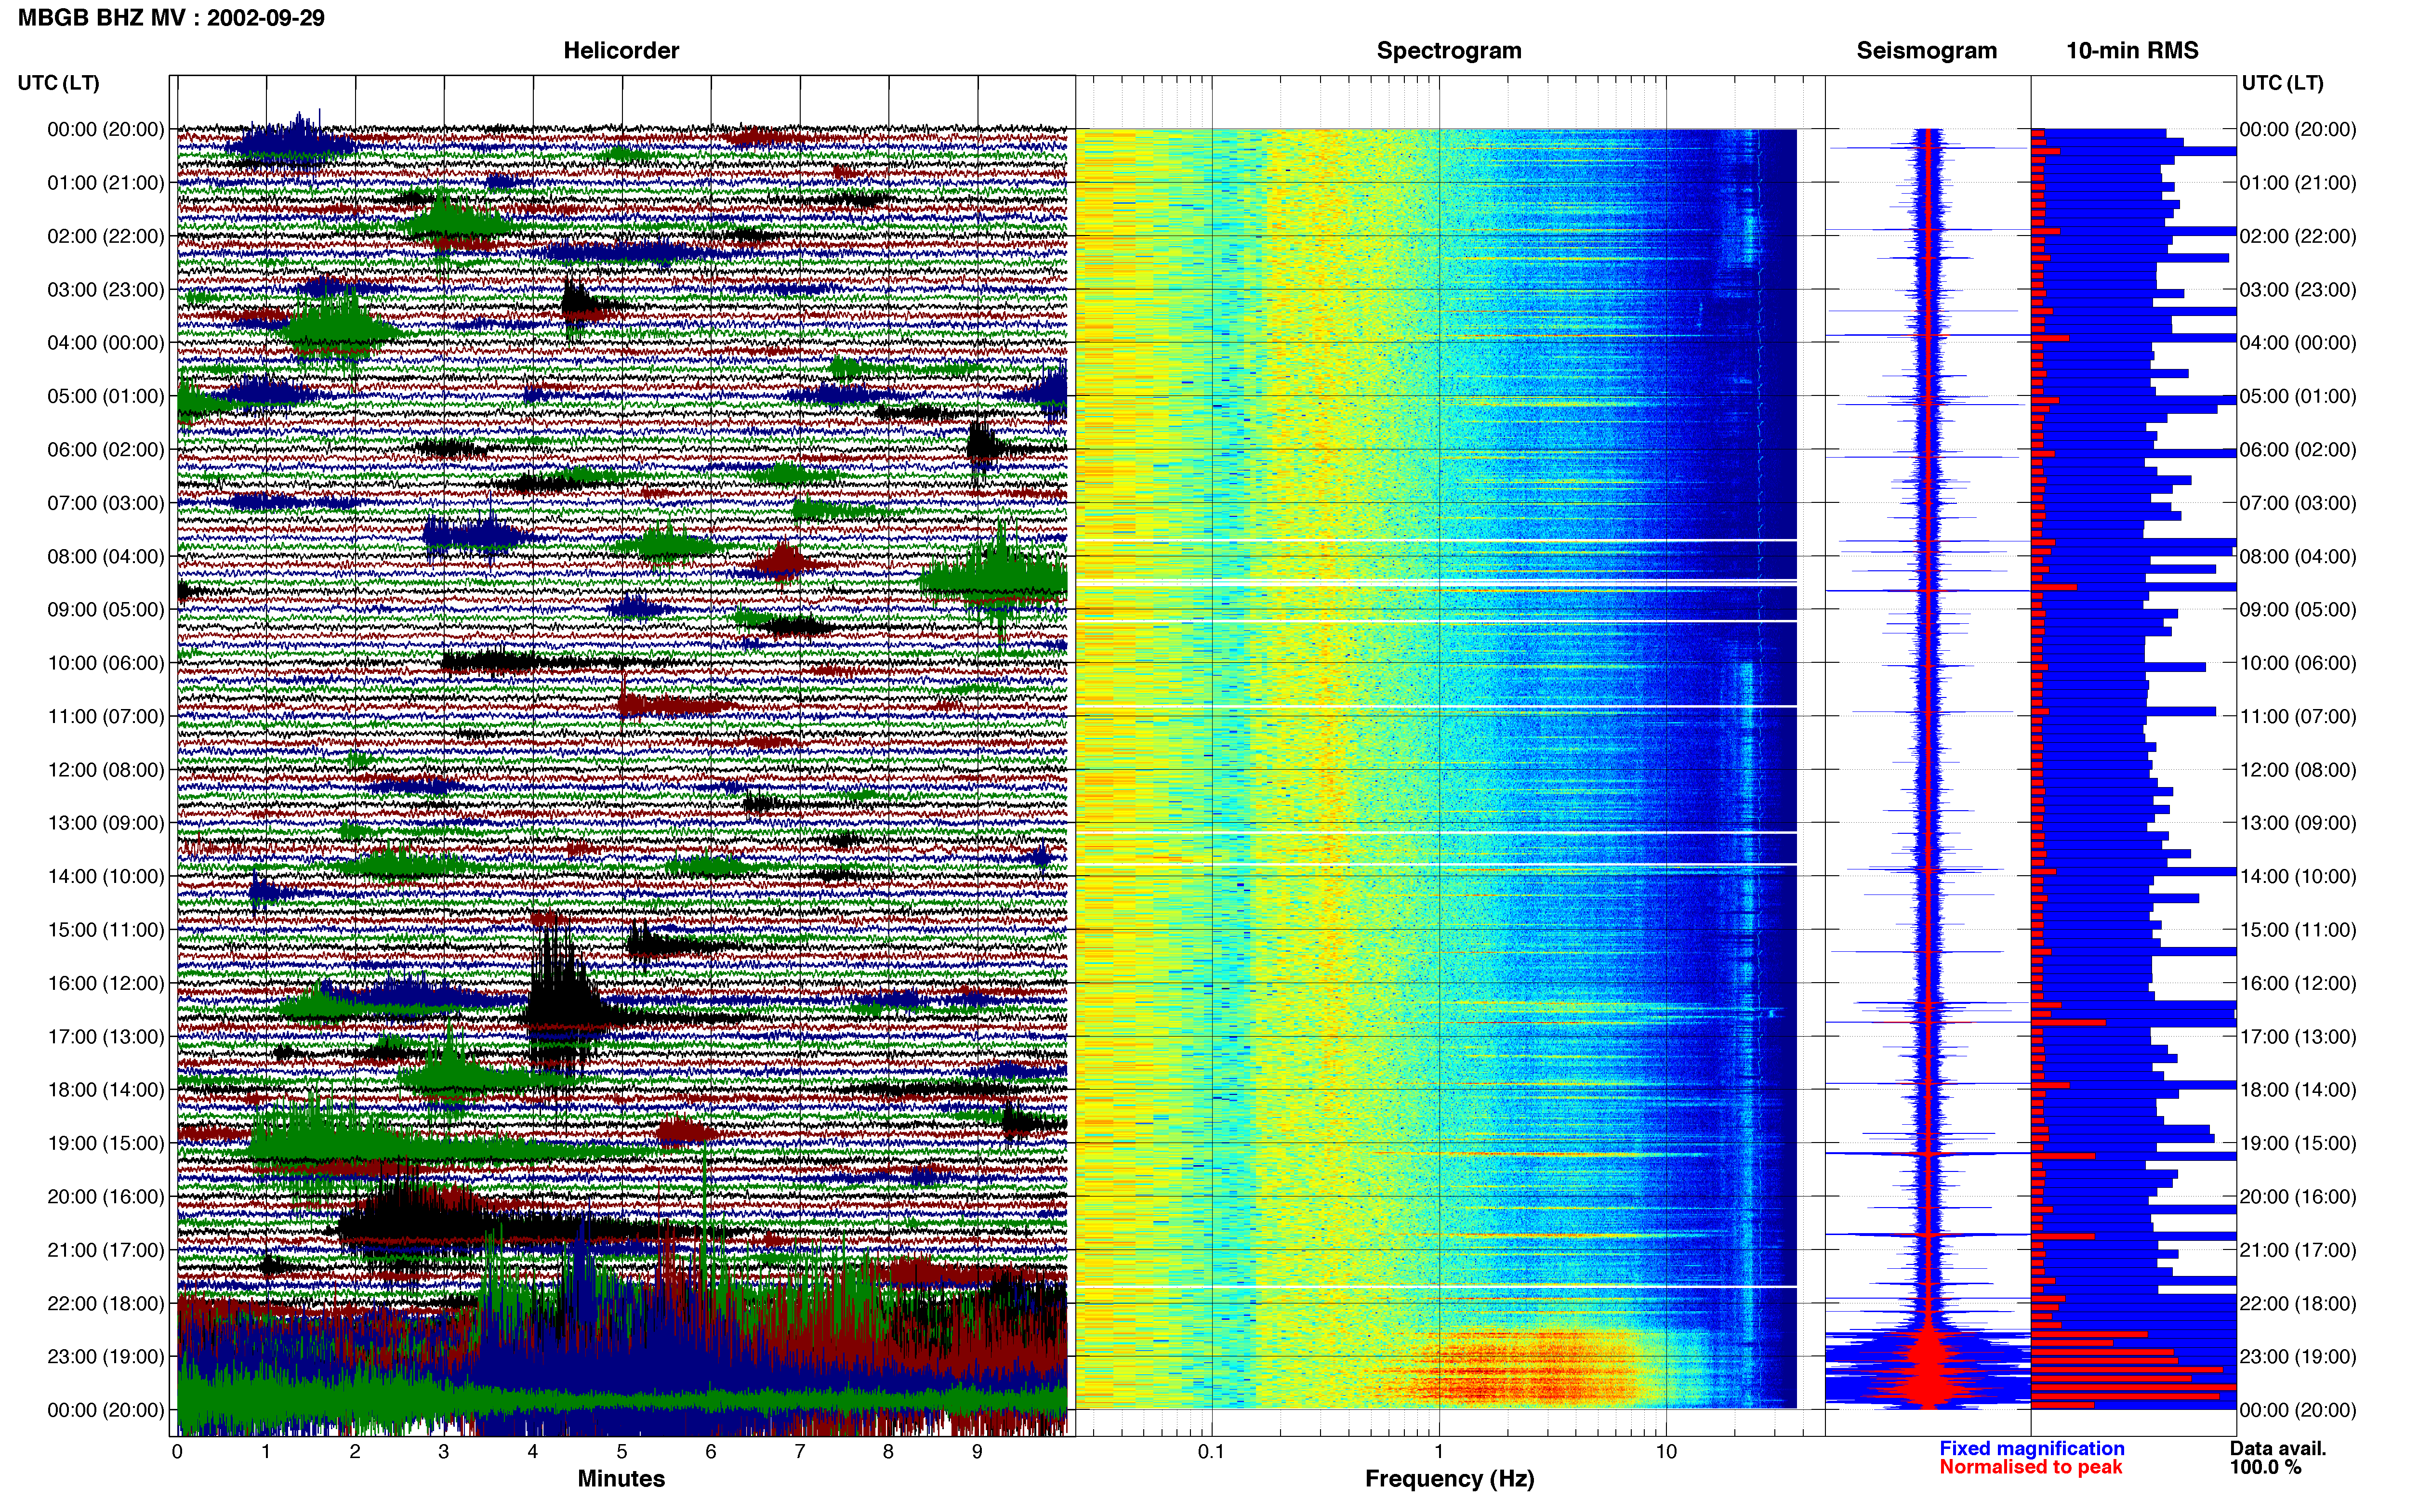Click the '10' frequency tick label
The width and height of the screenshot is (2418, 1512).
[x=1665, y=1452]
